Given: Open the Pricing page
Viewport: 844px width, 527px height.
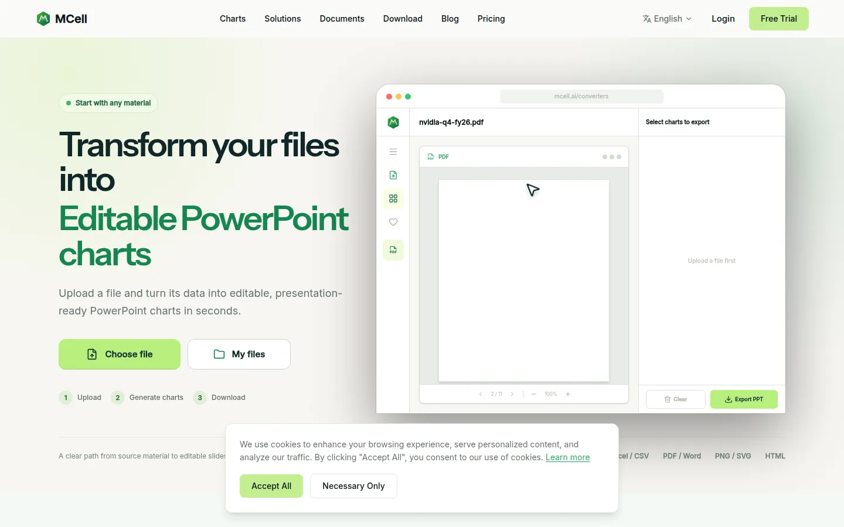Looking at the screenshot, I should (x=491, y=19).
